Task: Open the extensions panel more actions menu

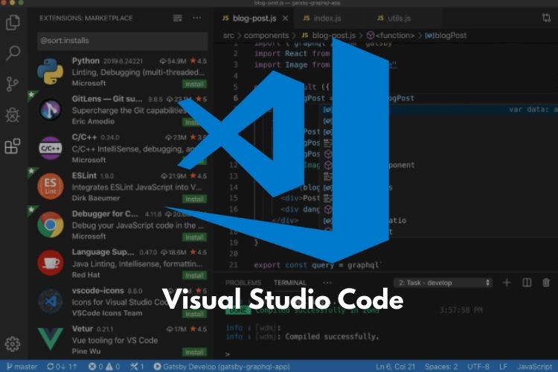Action: [197, 18]
